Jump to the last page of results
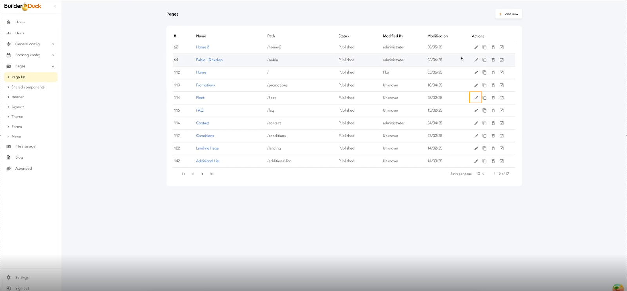Screen dimensions: 627x291 click(212, 174)
